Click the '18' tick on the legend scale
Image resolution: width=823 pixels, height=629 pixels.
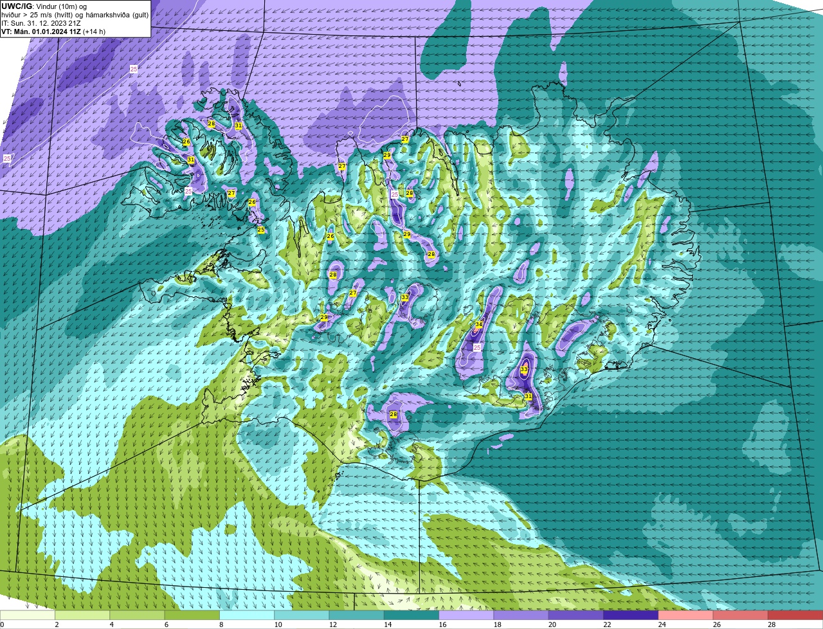point(497,624)
